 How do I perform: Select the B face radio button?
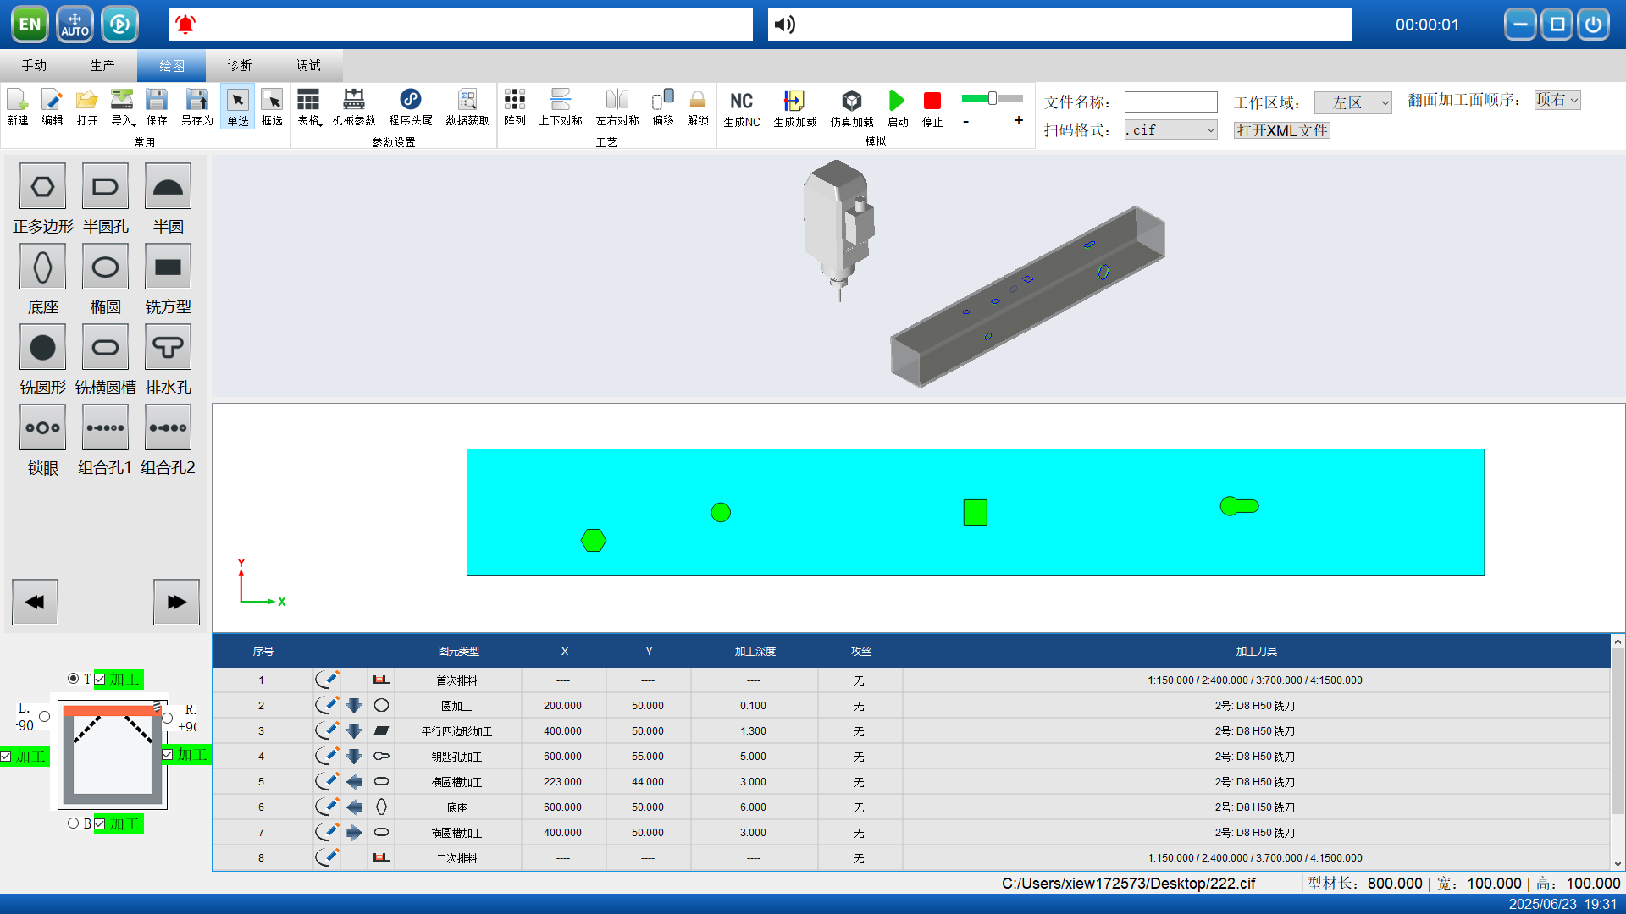click(74, 823)
